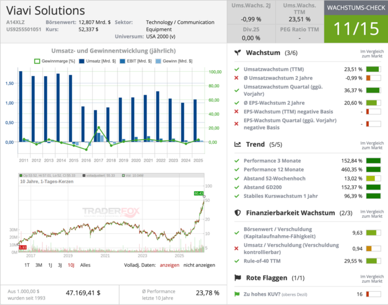
Task: Toggle Vol series in price chart header
Action: pyautogui.click(x=133, y=176)
